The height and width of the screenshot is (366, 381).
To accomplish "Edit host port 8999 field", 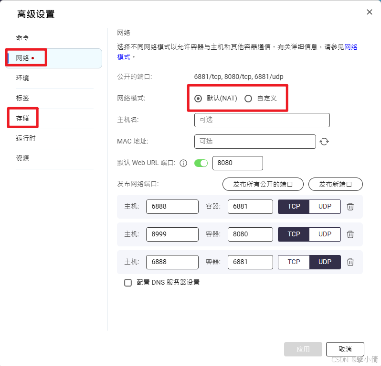I will click(172, 234).
